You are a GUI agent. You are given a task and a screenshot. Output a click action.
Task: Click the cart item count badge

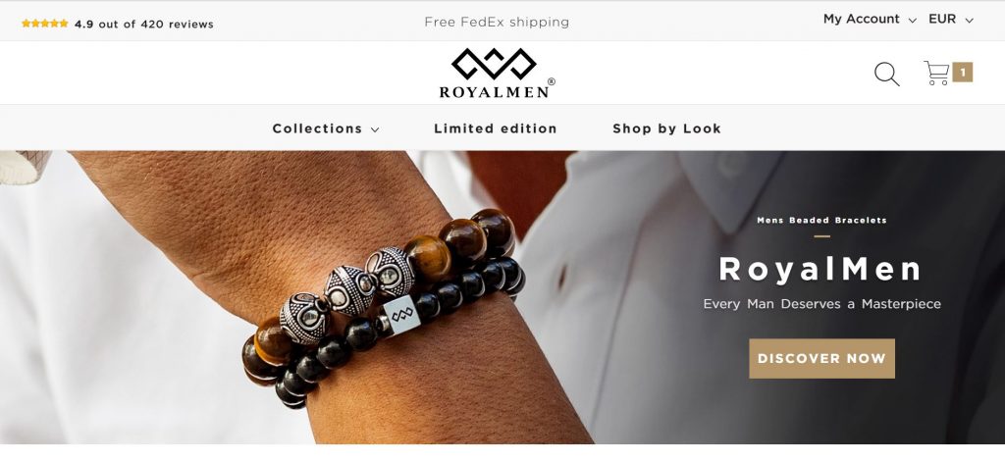point(963,73)
